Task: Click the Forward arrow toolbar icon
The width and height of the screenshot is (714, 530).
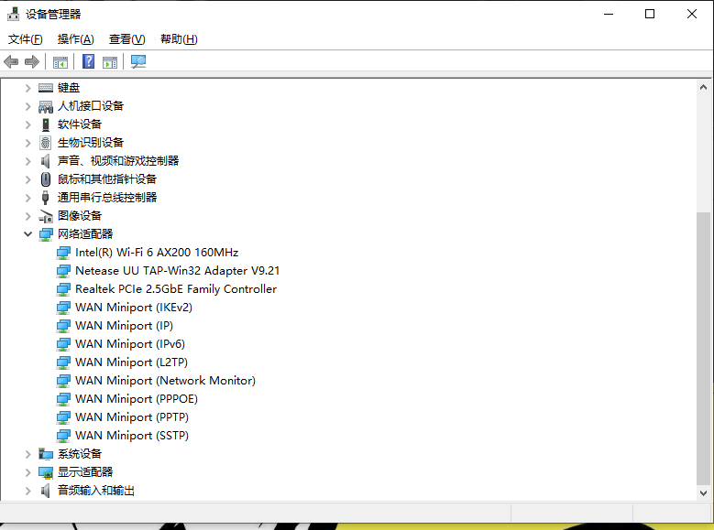Action: point(32,61)
